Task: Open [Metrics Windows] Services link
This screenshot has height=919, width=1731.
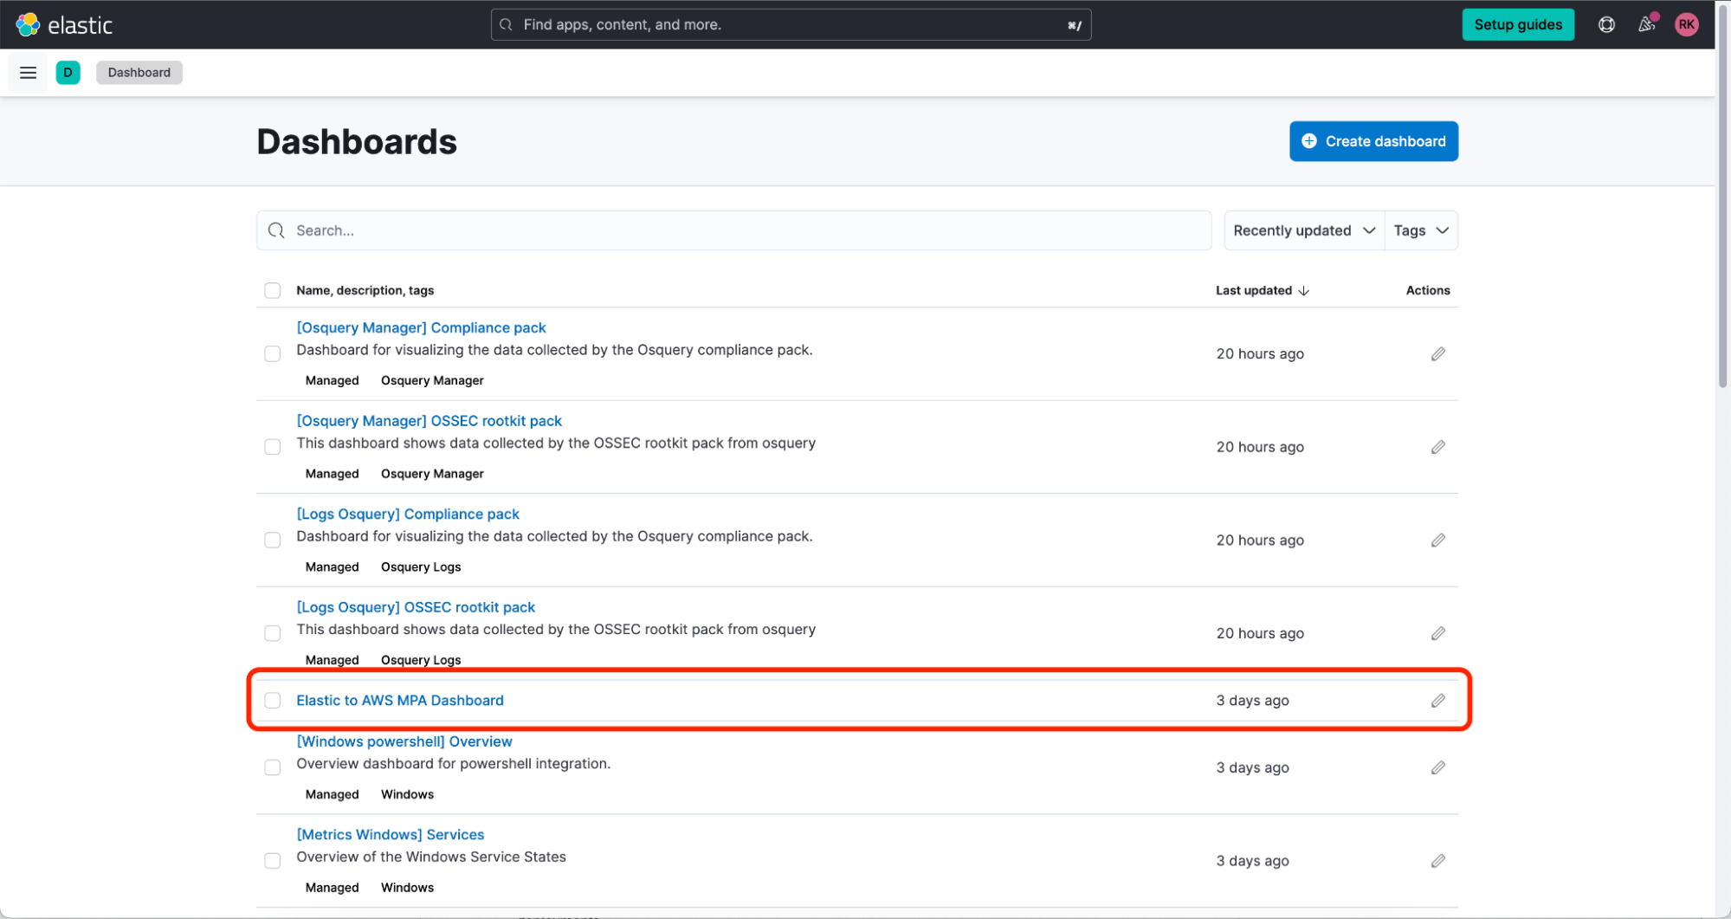Action: pos(391,834)
